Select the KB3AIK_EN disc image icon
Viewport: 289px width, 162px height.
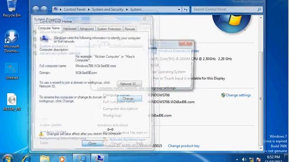tap(12, 102)
